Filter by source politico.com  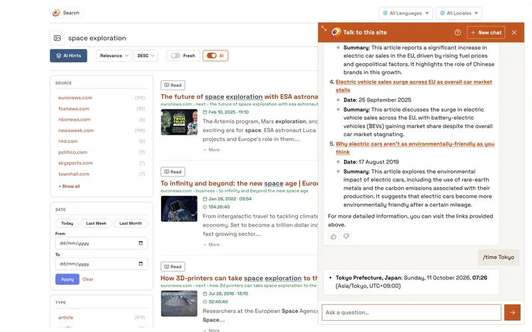click(72, 153)
